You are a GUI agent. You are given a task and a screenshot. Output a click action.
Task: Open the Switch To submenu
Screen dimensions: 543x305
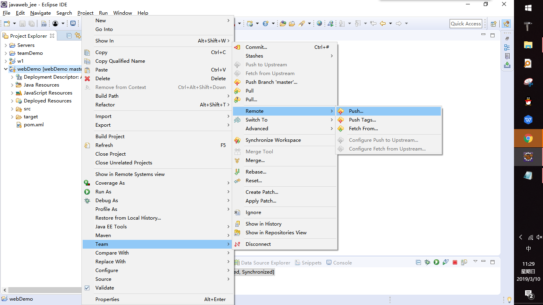[285, 120]
